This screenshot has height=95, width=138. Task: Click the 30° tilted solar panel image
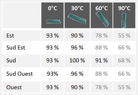pos(77,19)
